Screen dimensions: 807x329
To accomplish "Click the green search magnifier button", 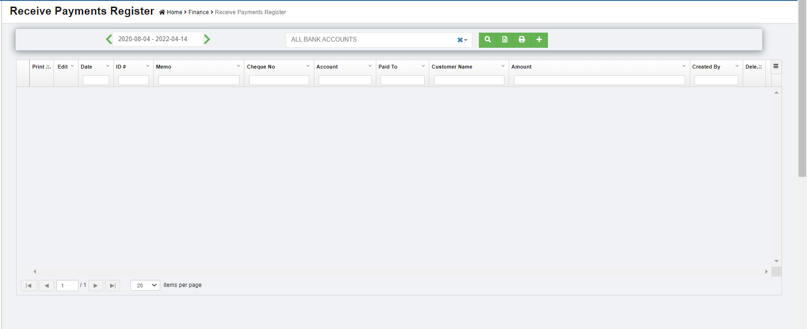I will coord(487,40).
